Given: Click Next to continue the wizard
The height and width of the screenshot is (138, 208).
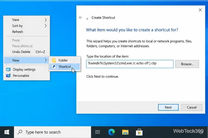Looking at the screenshot, I should [x=168, y=107].
